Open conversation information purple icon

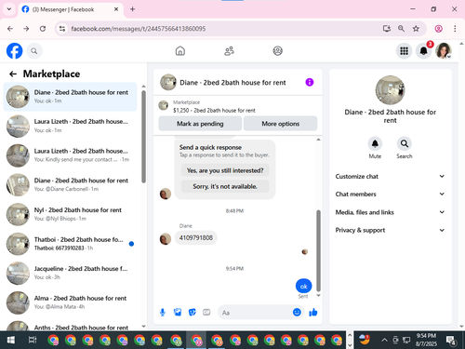click(x=310, y=82)
